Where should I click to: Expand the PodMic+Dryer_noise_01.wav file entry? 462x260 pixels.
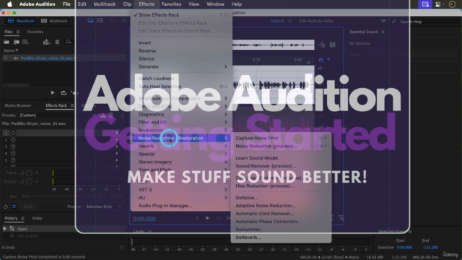5,58
